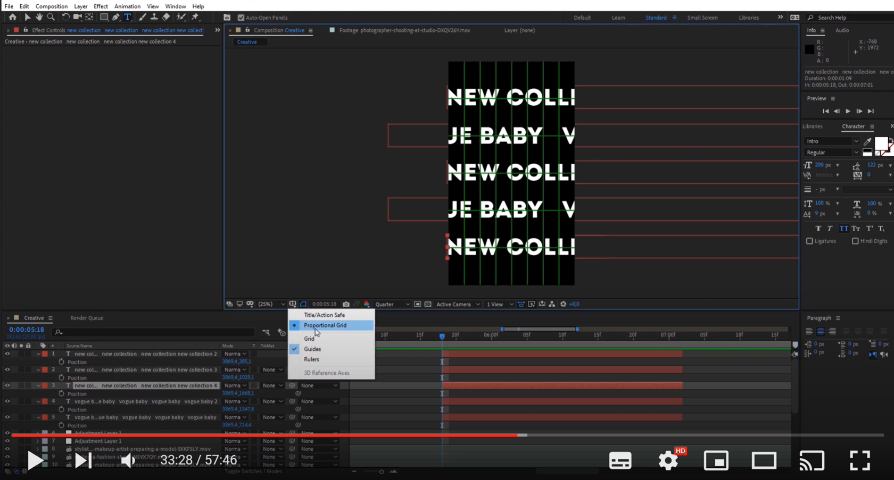Image resolution: width=894 pixels, height=480 pixels.
Task: Select the Zoom magnifier tool
Action: 51,17
